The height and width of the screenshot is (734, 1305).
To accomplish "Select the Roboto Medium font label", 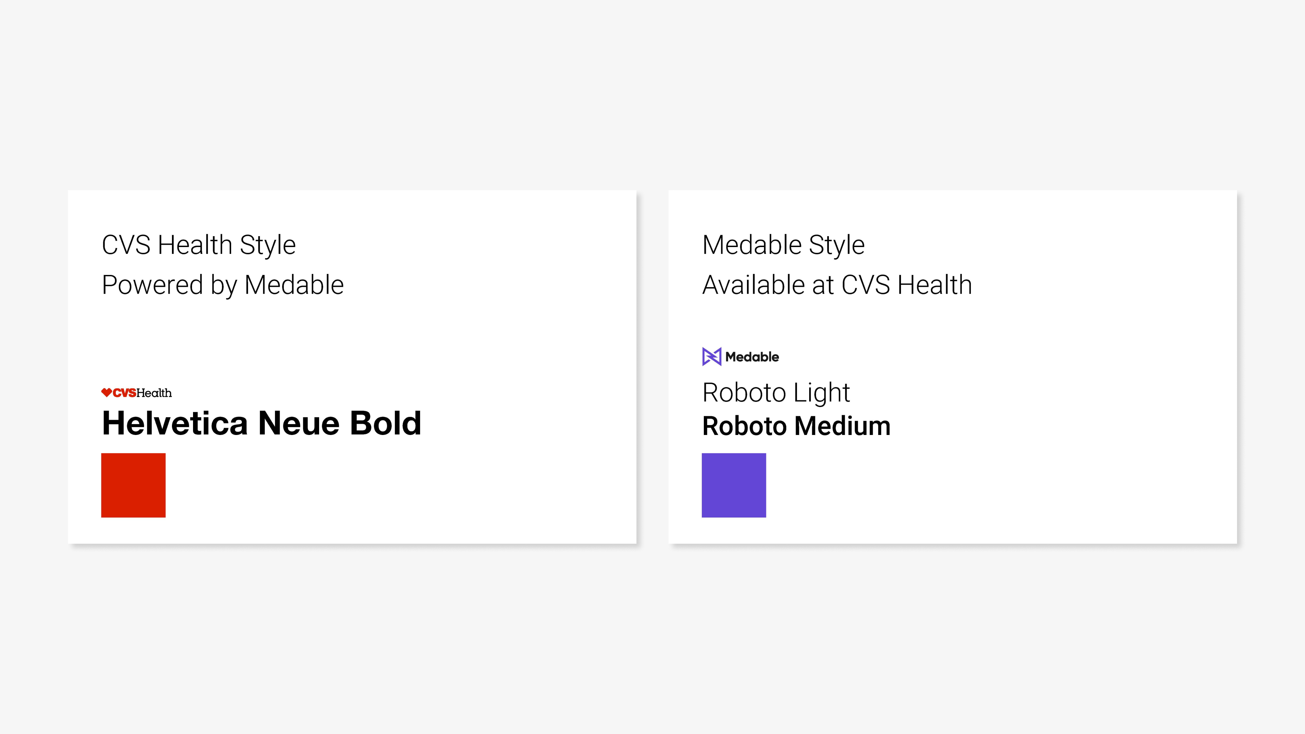I will pyautogui.click(x=796, y=426).
